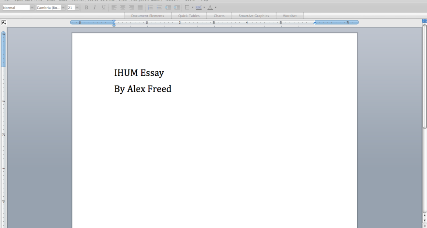The width and height of the screenshot is (427, 228).
Task: Apply bulleted list formatting
Action: [159, 7]
